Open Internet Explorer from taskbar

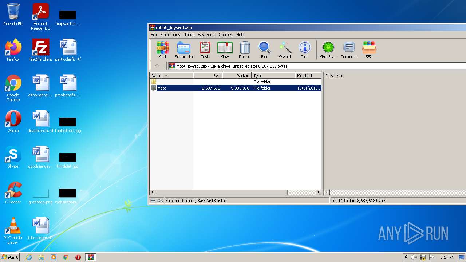[x=29, y=257]
